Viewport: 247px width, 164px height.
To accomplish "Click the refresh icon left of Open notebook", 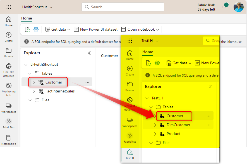I will [27, 29].
